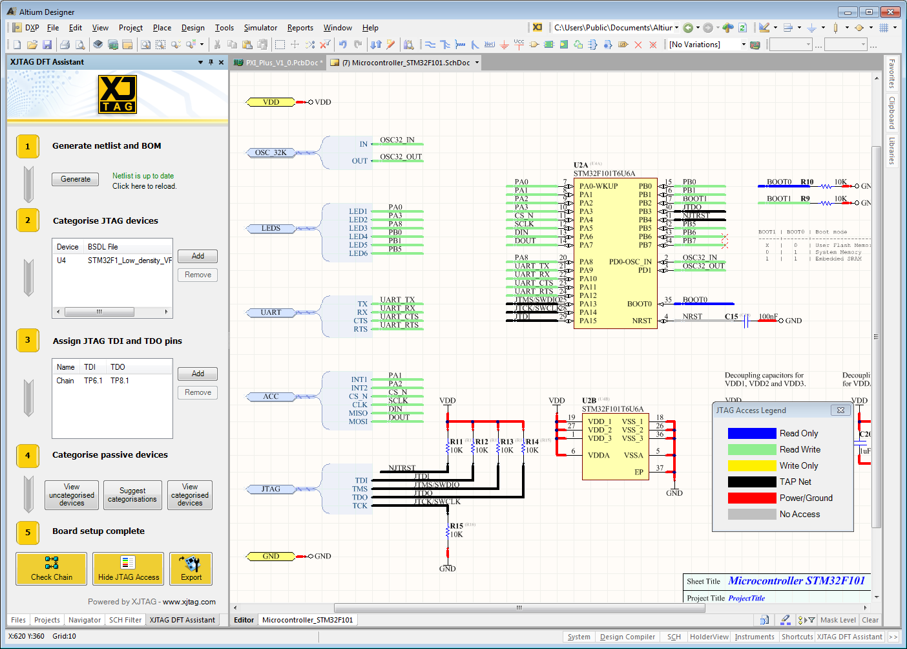Undo the last action
This screenshot has width=907, height=649.
343,45
